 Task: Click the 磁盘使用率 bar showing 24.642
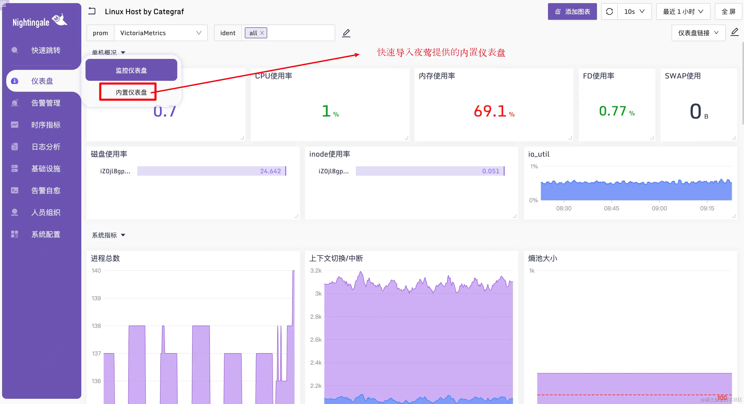(211, 171)
